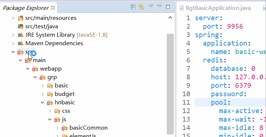Collapse the hnbasic folder

click(x=43, y=102)
